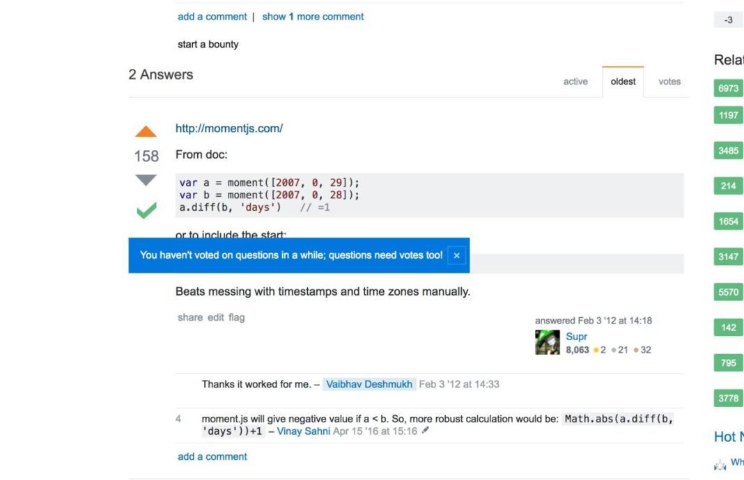Downvote the answer with the gray arrow
The image size is (744, 480).
click(x=146, y=179)
